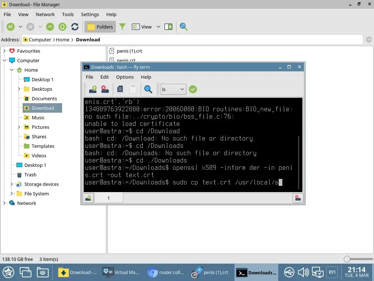Viewport: 374px width, 281px height.
Task: Copy the terminal selection
Action: click(120, 89)
